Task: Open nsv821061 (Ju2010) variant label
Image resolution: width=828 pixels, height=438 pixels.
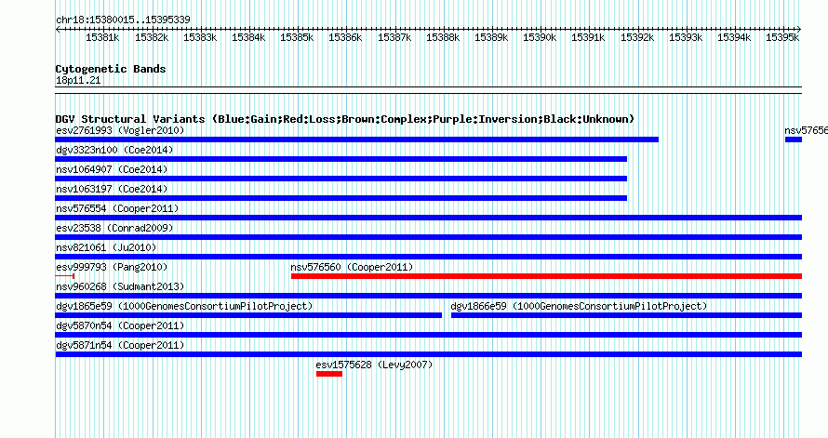Action: pos(106,247)
